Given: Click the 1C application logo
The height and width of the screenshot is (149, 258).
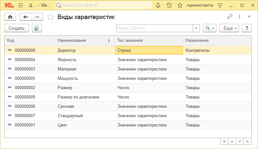Looking at the screenshot, I should tap(9, 5).
